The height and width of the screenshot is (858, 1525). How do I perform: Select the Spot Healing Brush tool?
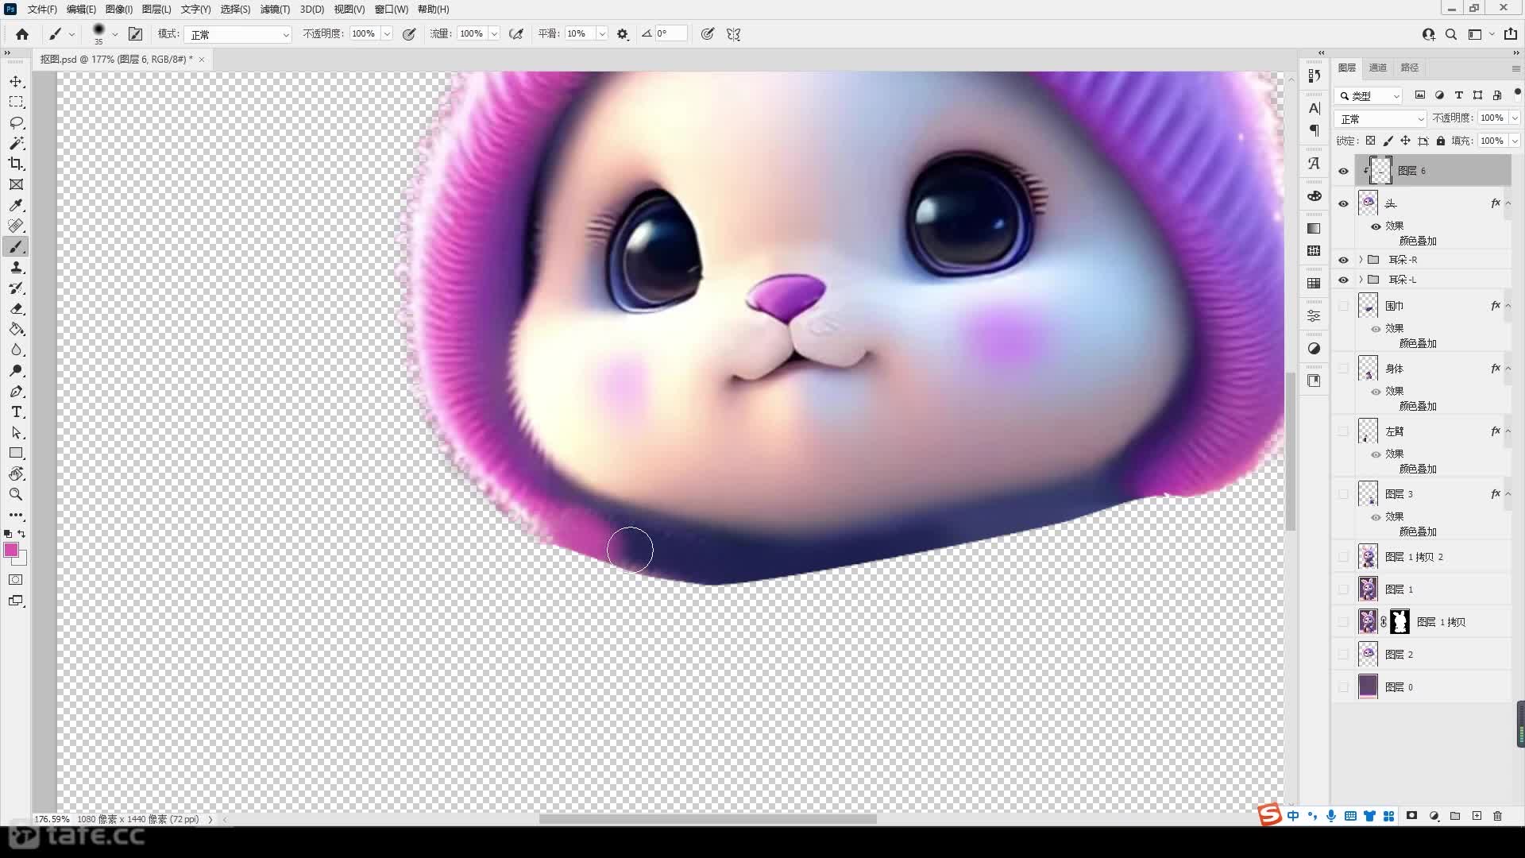[x=16, y=226]
